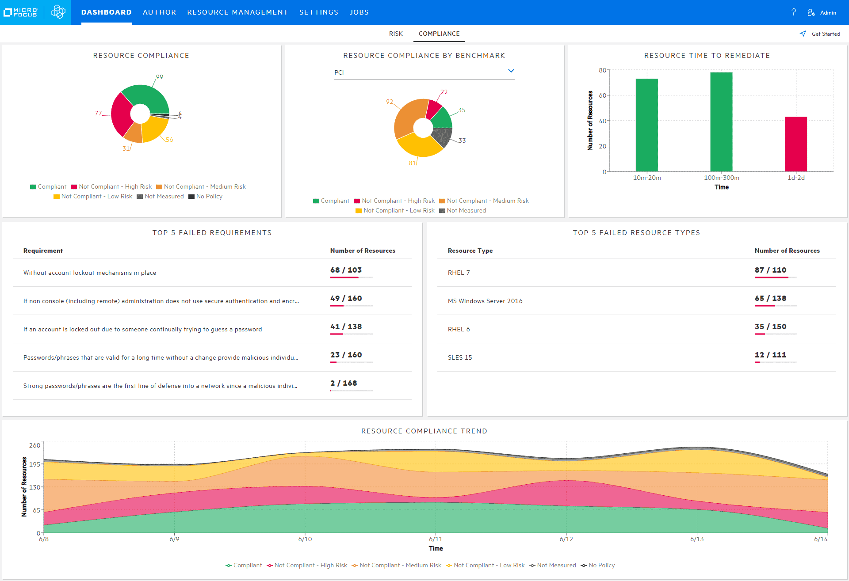The height and width of the screenshot is (581, 849).
Task: Select the red 1d-2d remediation bar
Action: coord(795,144)
